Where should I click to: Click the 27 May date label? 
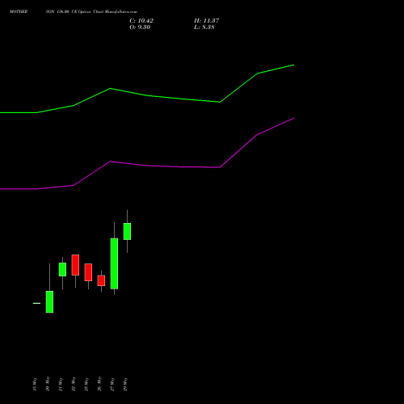(x=112, y=384)
